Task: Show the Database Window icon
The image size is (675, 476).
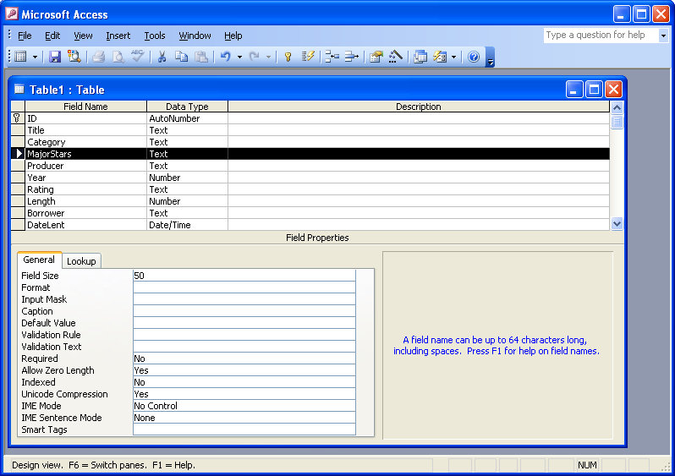Action: click(420, 57)
